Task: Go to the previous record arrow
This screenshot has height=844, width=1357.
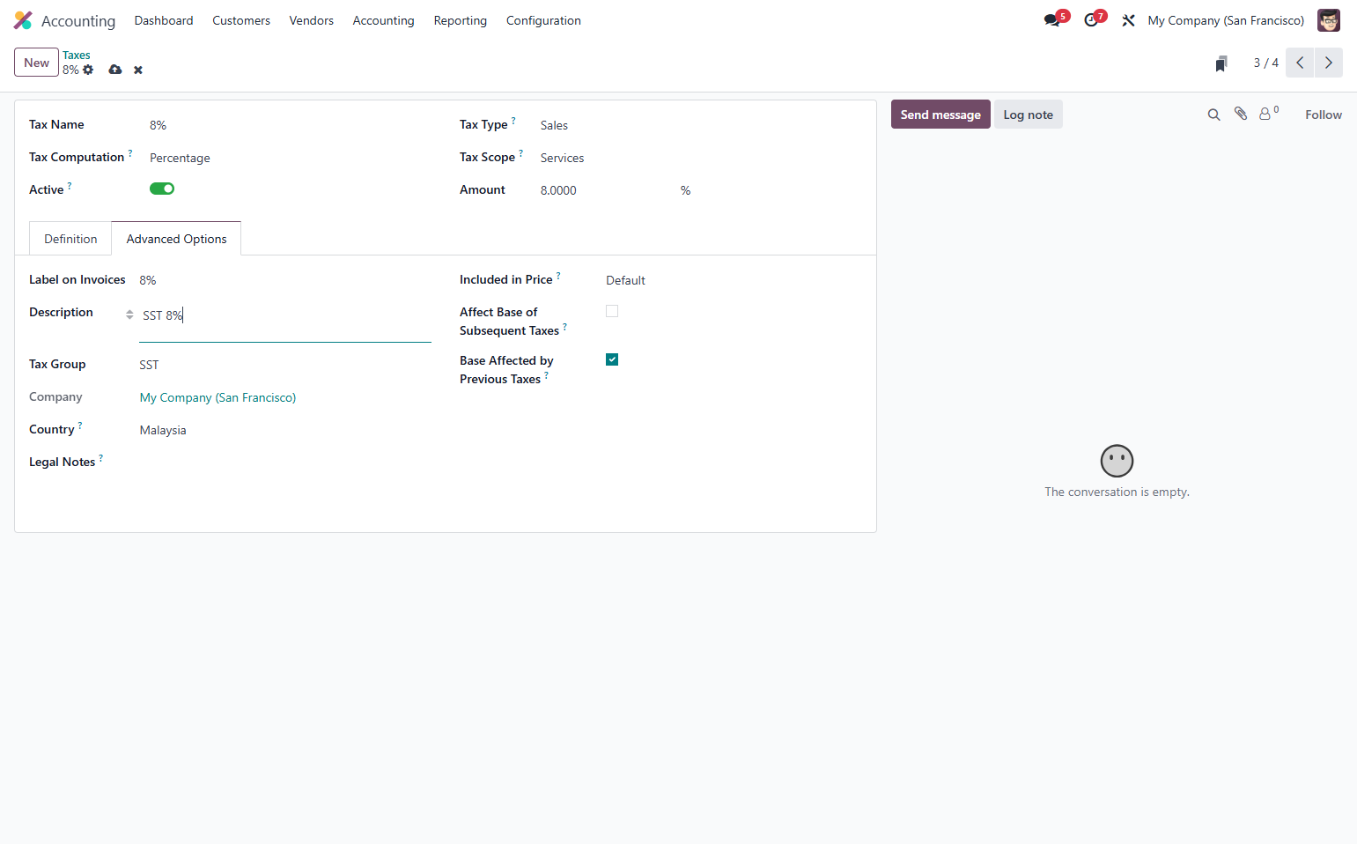Action: click(x=1300, y=63)
